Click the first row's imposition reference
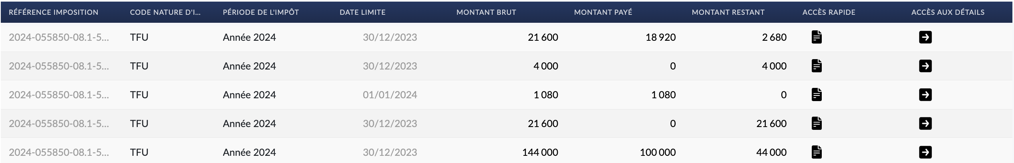This screenshot has width=1014, height=163. tap(59, 37)
